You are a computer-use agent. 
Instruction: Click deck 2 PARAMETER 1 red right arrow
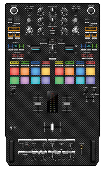(91, 56)
